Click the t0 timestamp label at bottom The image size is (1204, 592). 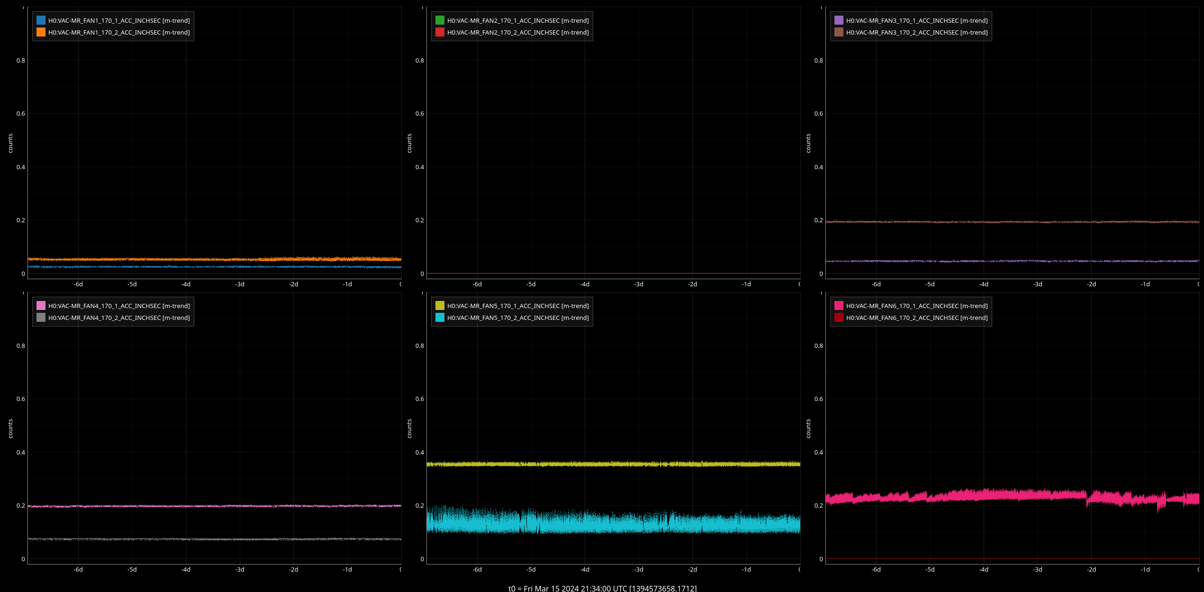pos(602,588)
